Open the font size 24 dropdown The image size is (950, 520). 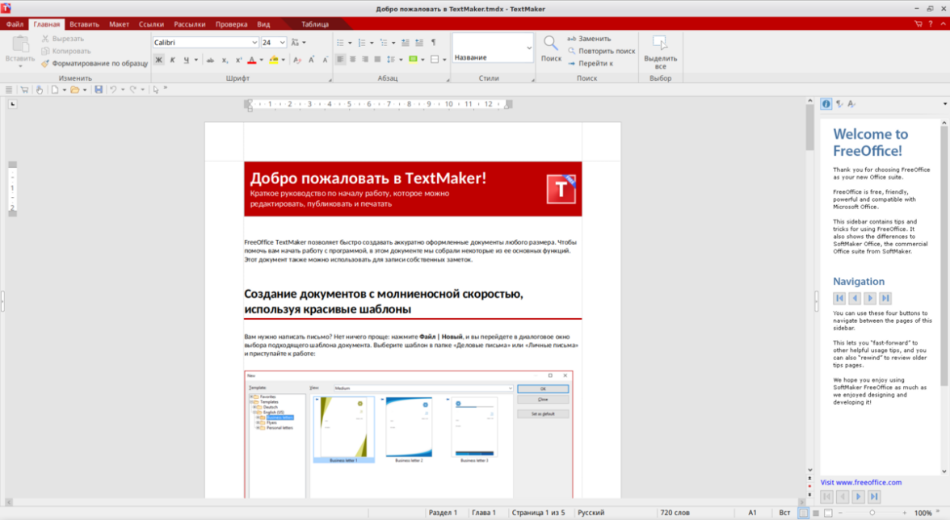(283, 42)
